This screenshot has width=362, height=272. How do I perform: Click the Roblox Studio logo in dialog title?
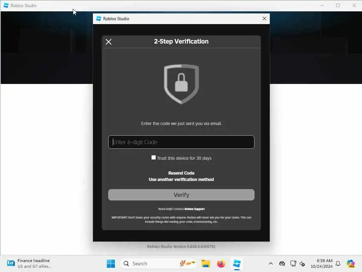tap(99, 18)
